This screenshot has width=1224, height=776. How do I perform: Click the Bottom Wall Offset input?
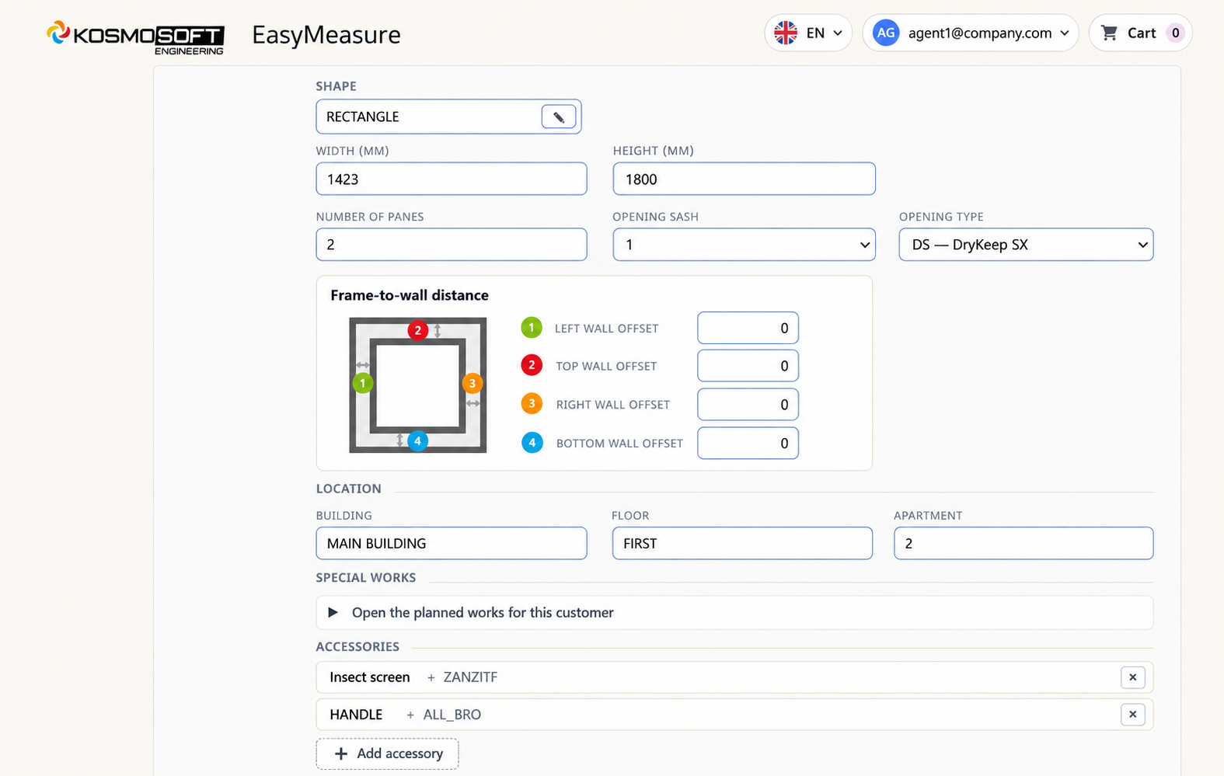point(748,443)
